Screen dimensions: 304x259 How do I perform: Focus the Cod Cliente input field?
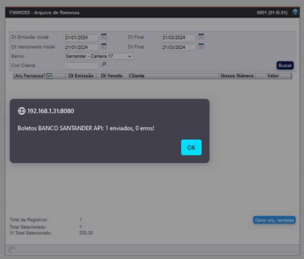[x=81, y=66]
